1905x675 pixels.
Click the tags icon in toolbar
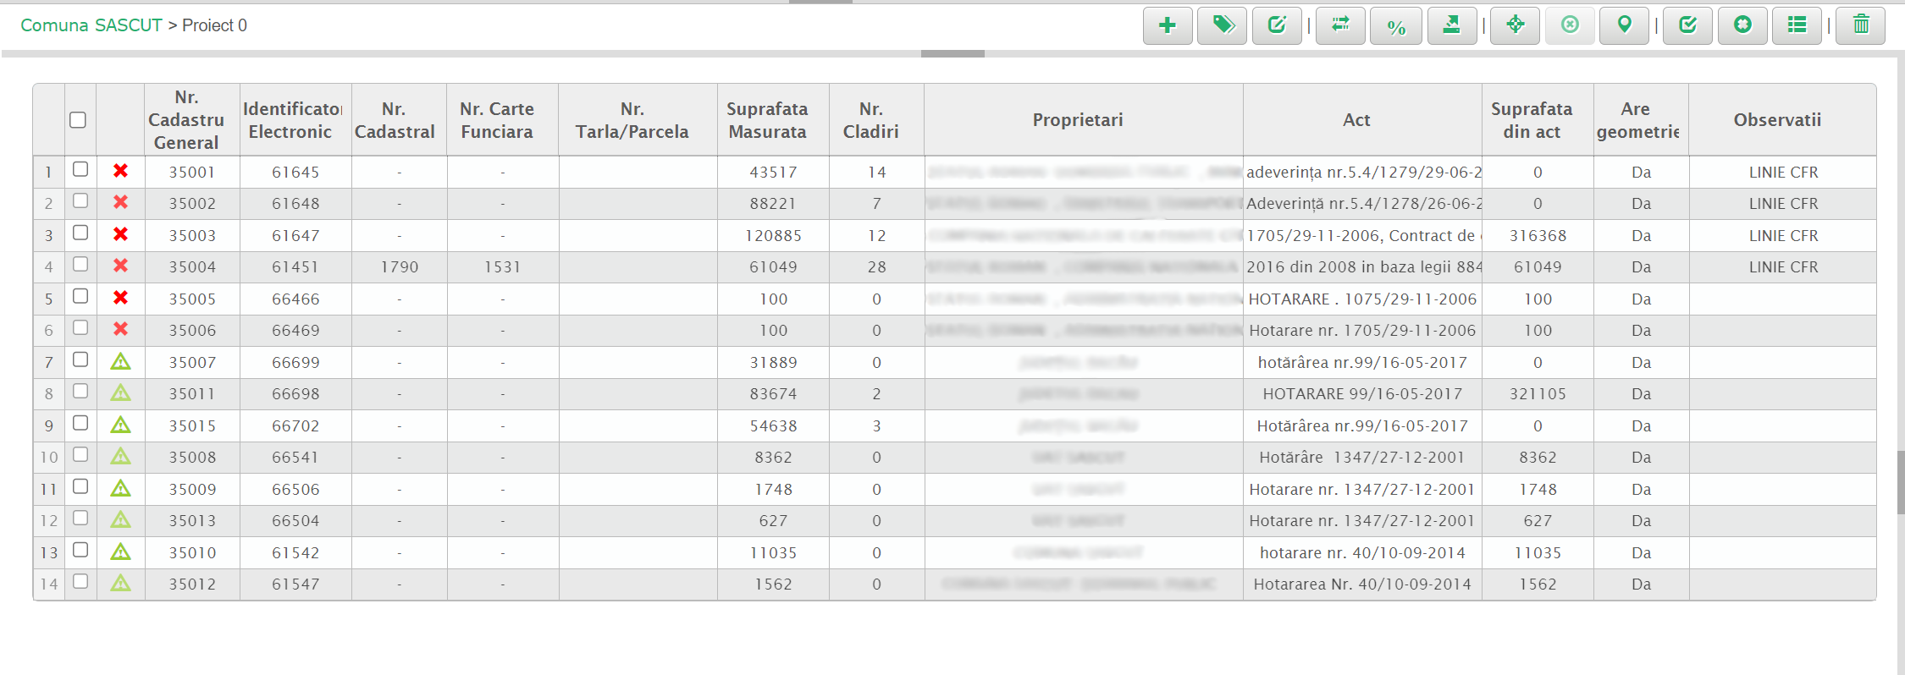1222,25
